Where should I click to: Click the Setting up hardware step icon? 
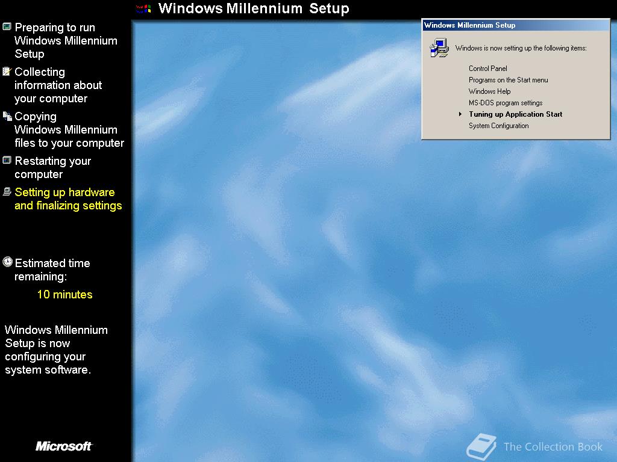point(7,191)
